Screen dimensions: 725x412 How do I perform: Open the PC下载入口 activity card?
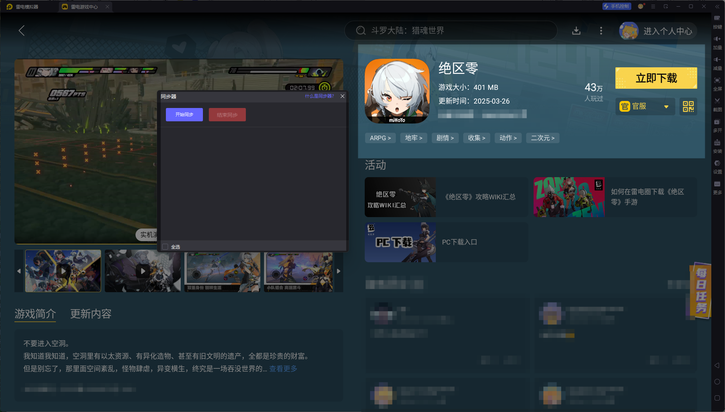[x=447, y=242]
